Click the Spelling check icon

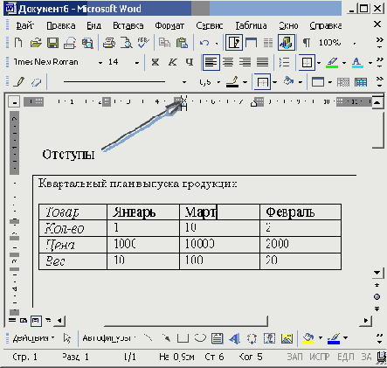pos(143,43)
